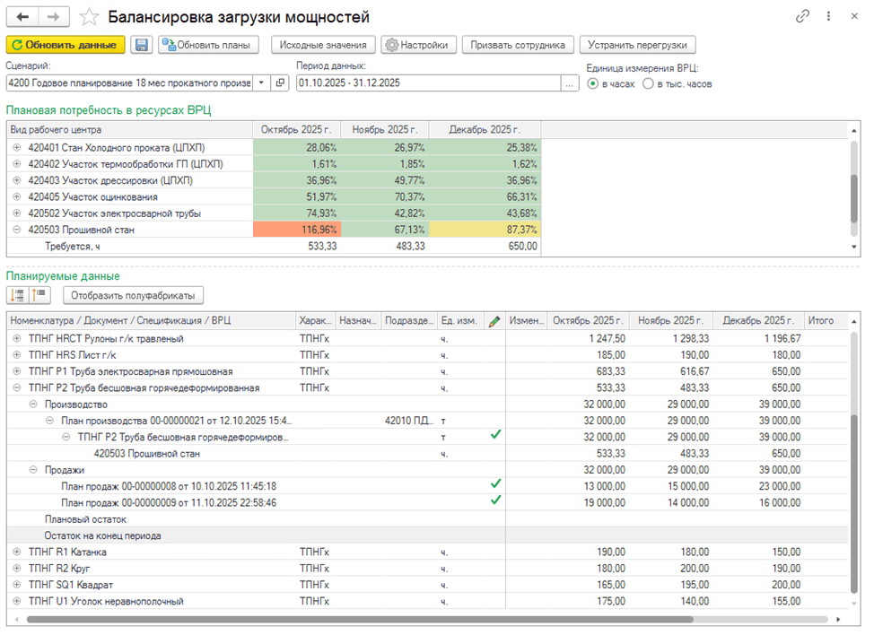Click the expand all groups icon
The image size is (874, 635).
point(17,295)
